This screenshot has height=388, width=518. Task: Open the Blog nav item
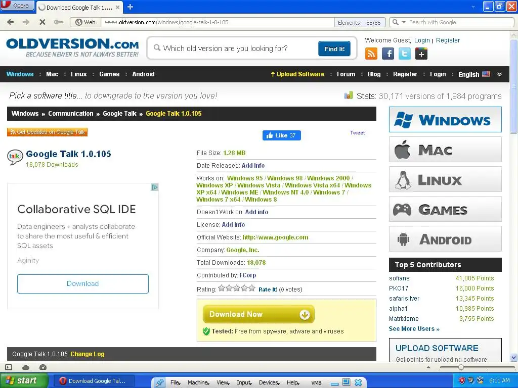pos(374,74)
